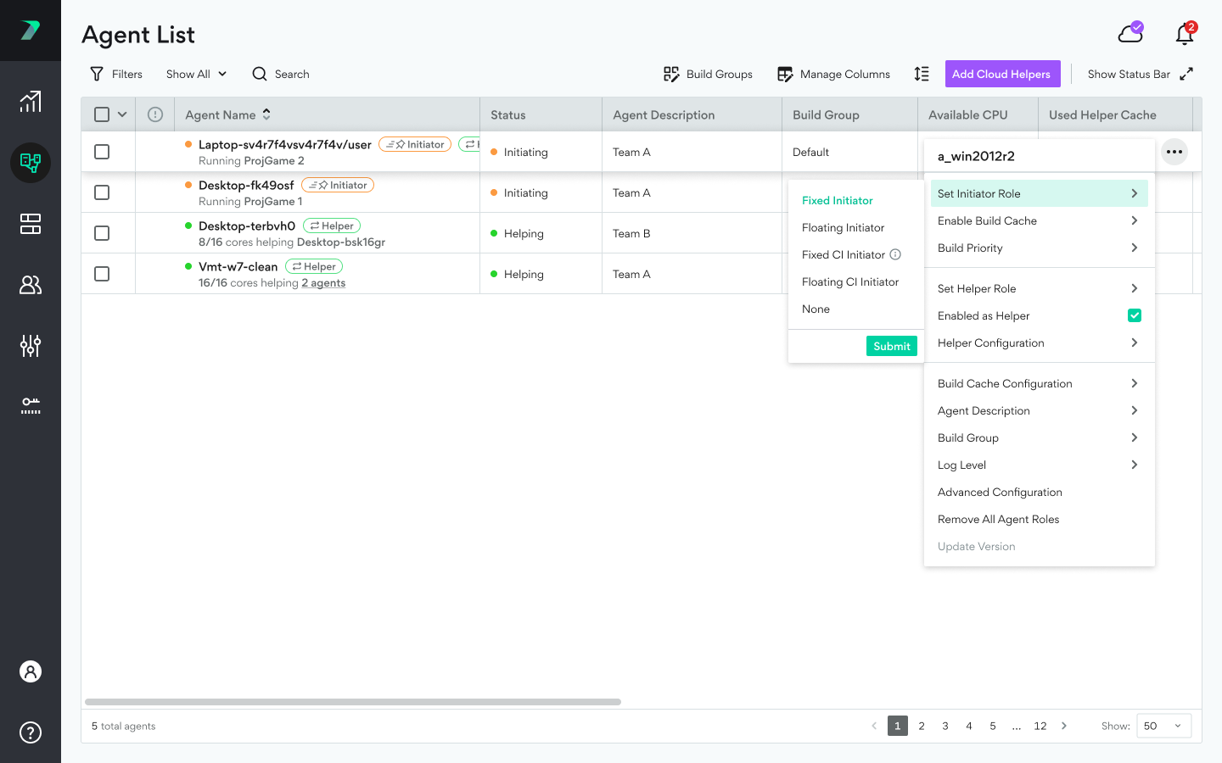
Task: Click the license key sidebar icon
Action: (x=31, y=405)
